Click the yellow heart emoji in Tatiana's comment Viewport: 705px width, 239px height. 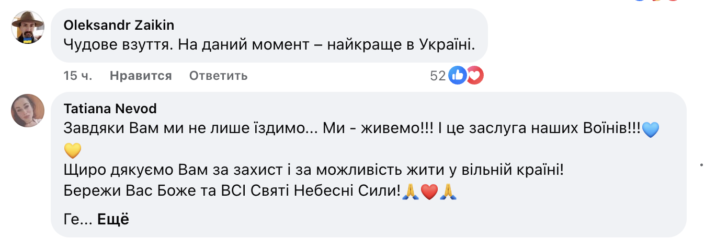pyautogui.click(x=73, y=150)
